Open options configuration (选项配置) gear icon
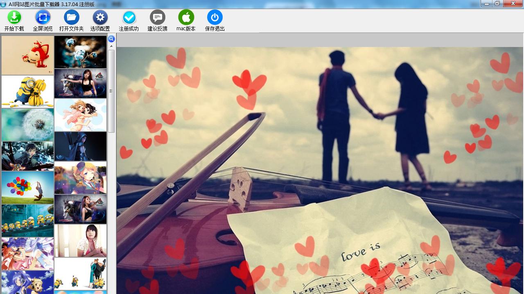The image size is (524, 294). pyautogui.click(x=100, y=18)
